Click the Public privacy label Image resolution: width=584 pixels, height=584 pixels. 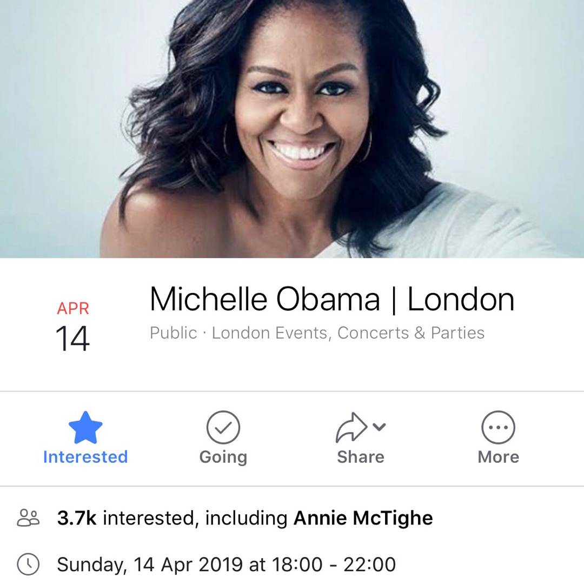click(173, 333)
